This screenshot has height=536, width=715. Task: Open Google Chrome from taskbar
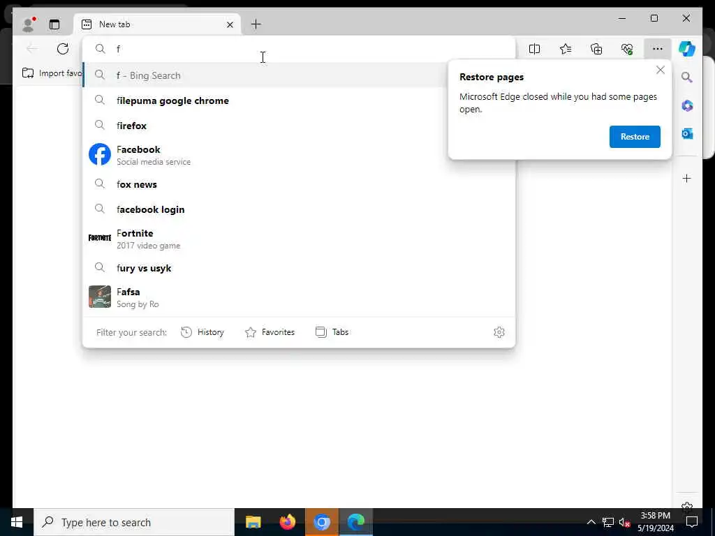[x=322, y=522]
